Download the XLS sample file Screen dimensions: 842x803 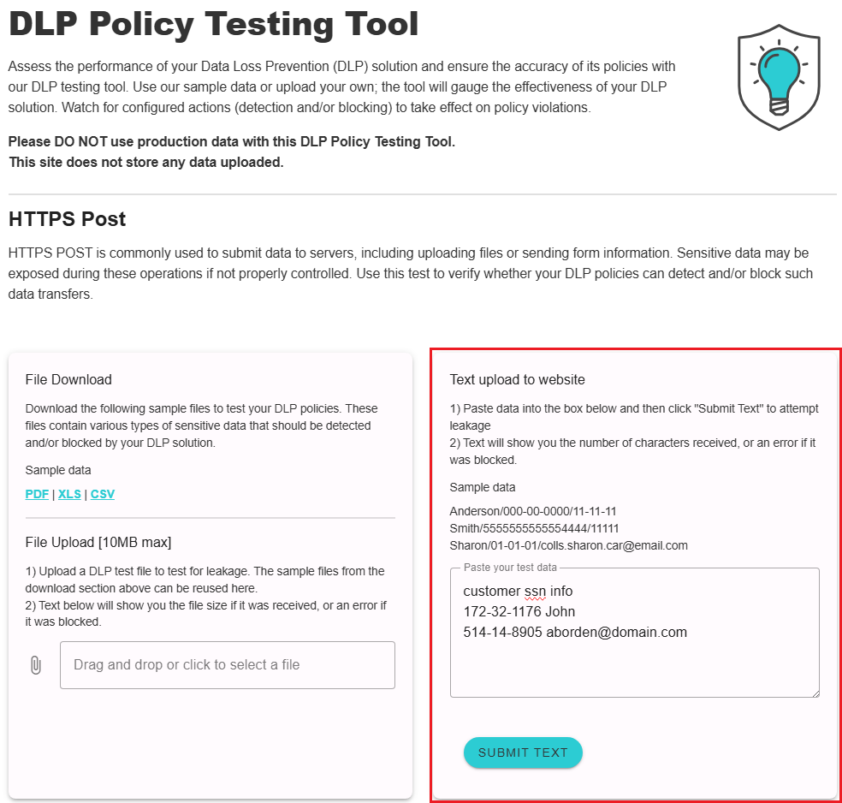click(x=69, y=494)
